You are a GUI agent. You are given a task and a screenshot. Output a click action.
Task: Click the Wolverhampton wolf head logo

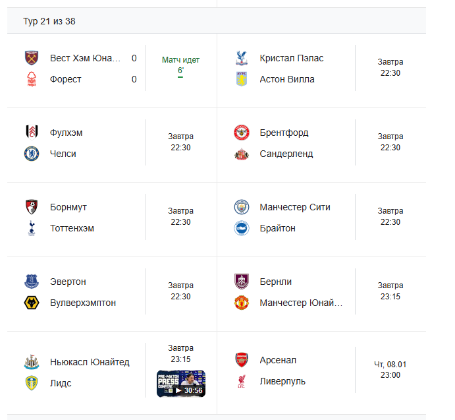[x=32, y=303]
